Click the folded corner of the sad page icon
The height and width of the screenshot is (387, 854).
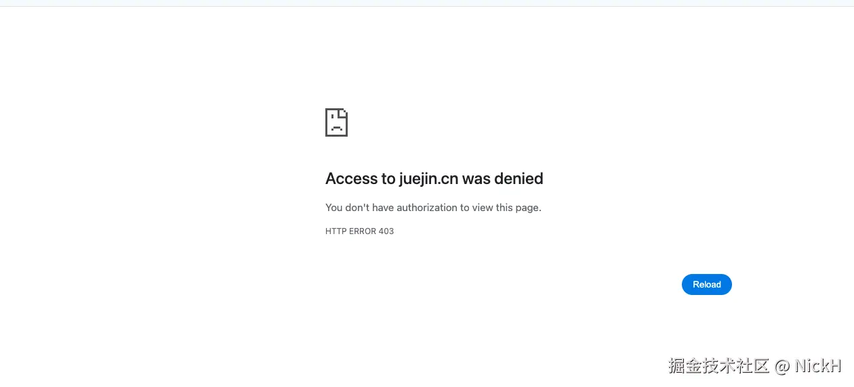[x=344, y=112]
